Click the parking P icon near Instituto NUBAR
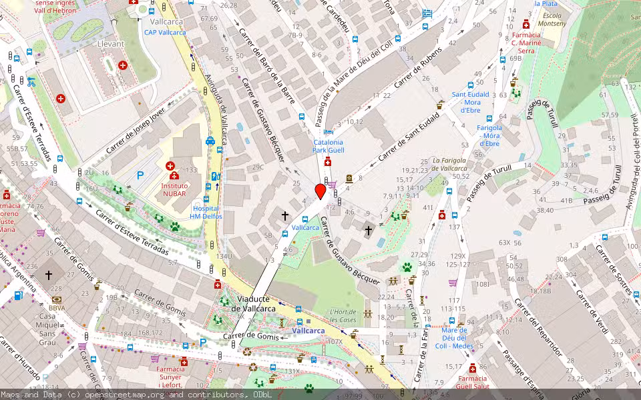This screenshot has height=400, width=641. [x=140, y=176]
